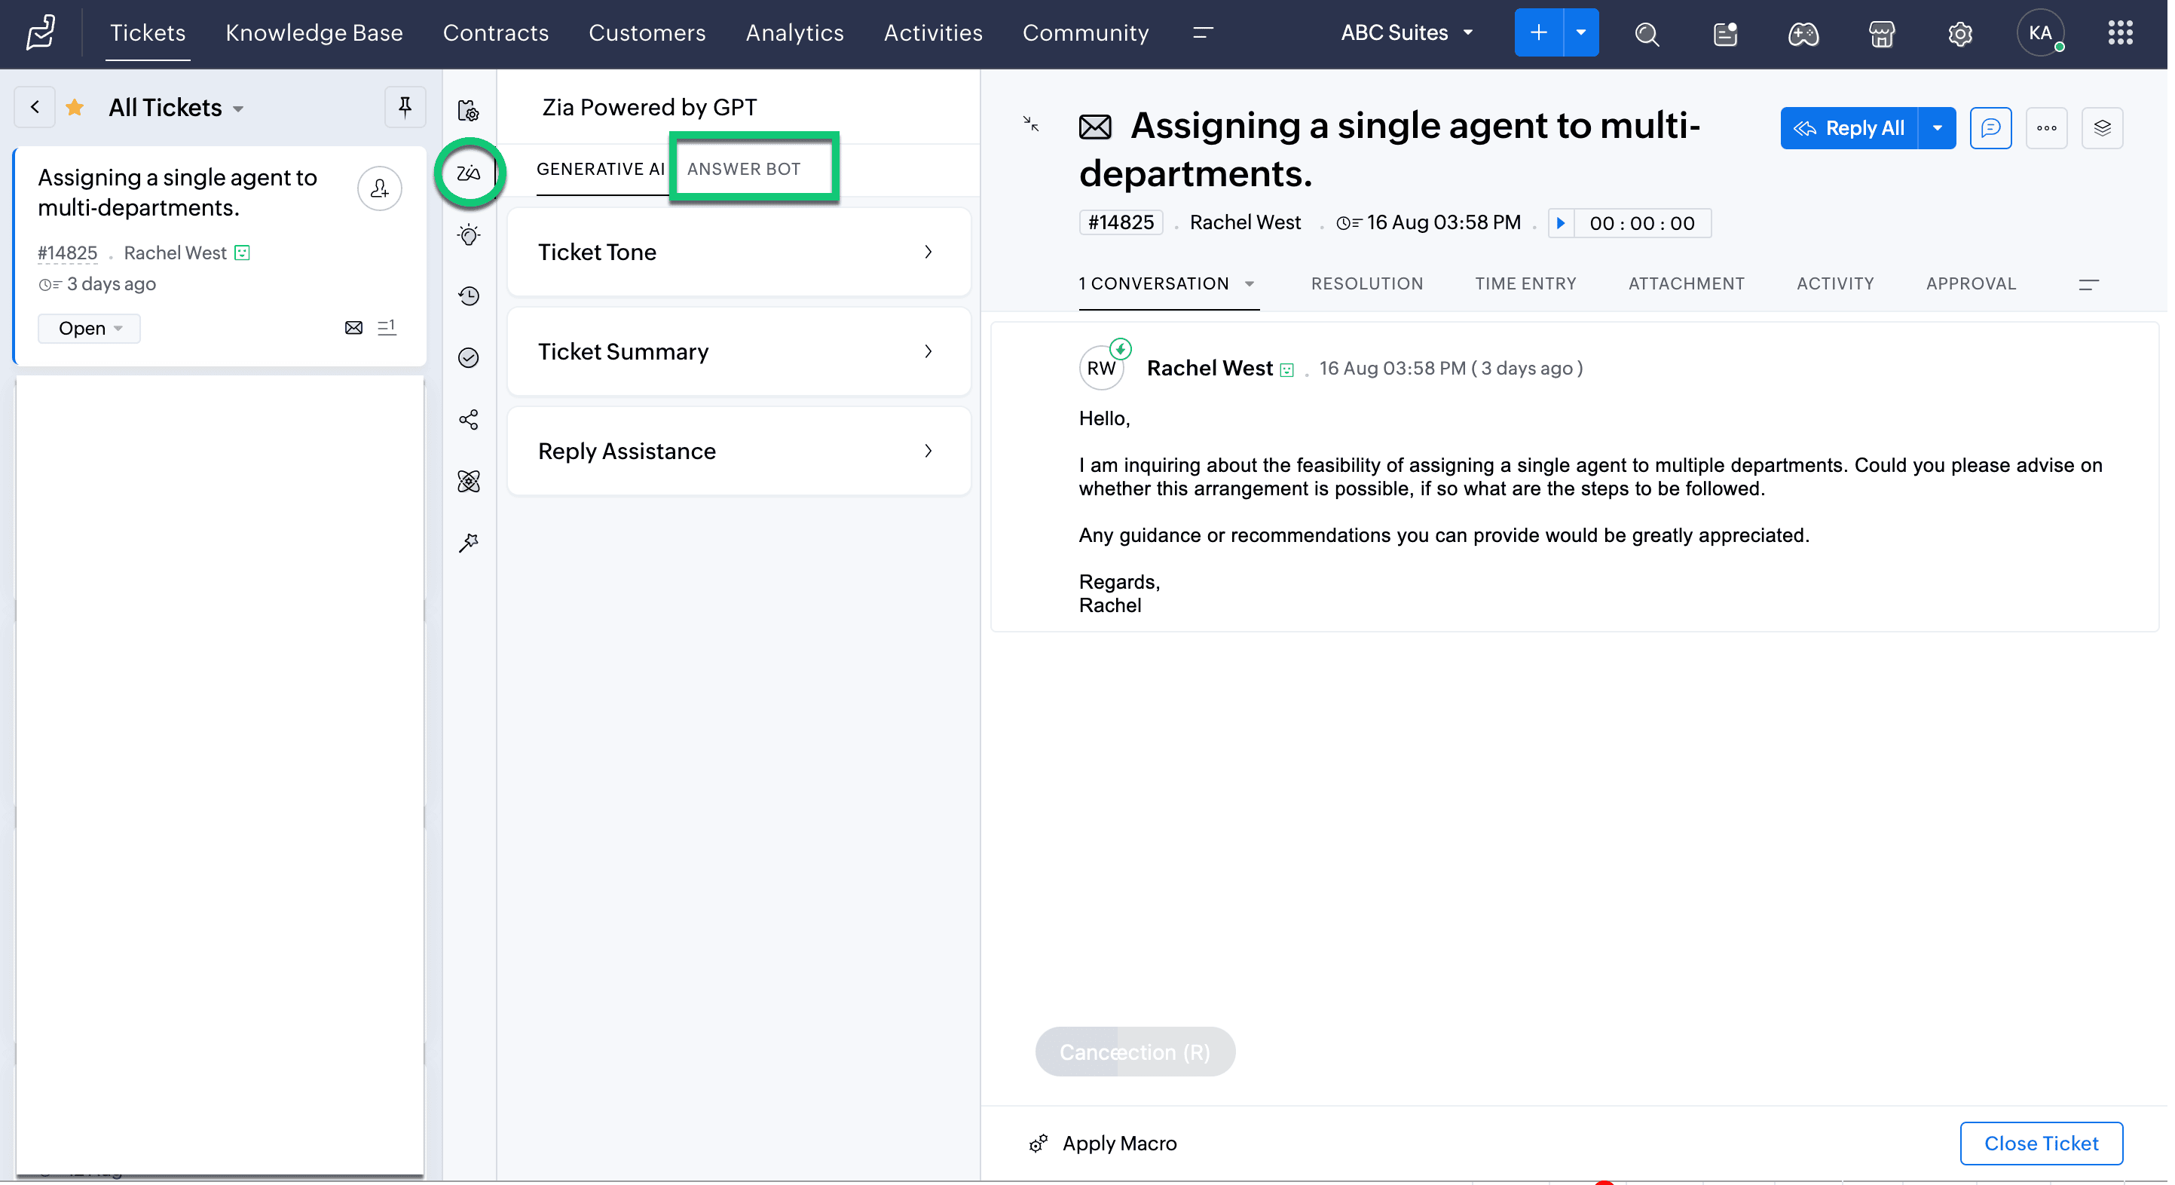The height and width of the screenshot is (1185, 2175).
Task: Open ticket history clock icon
Action: click(x=470, y=296)
